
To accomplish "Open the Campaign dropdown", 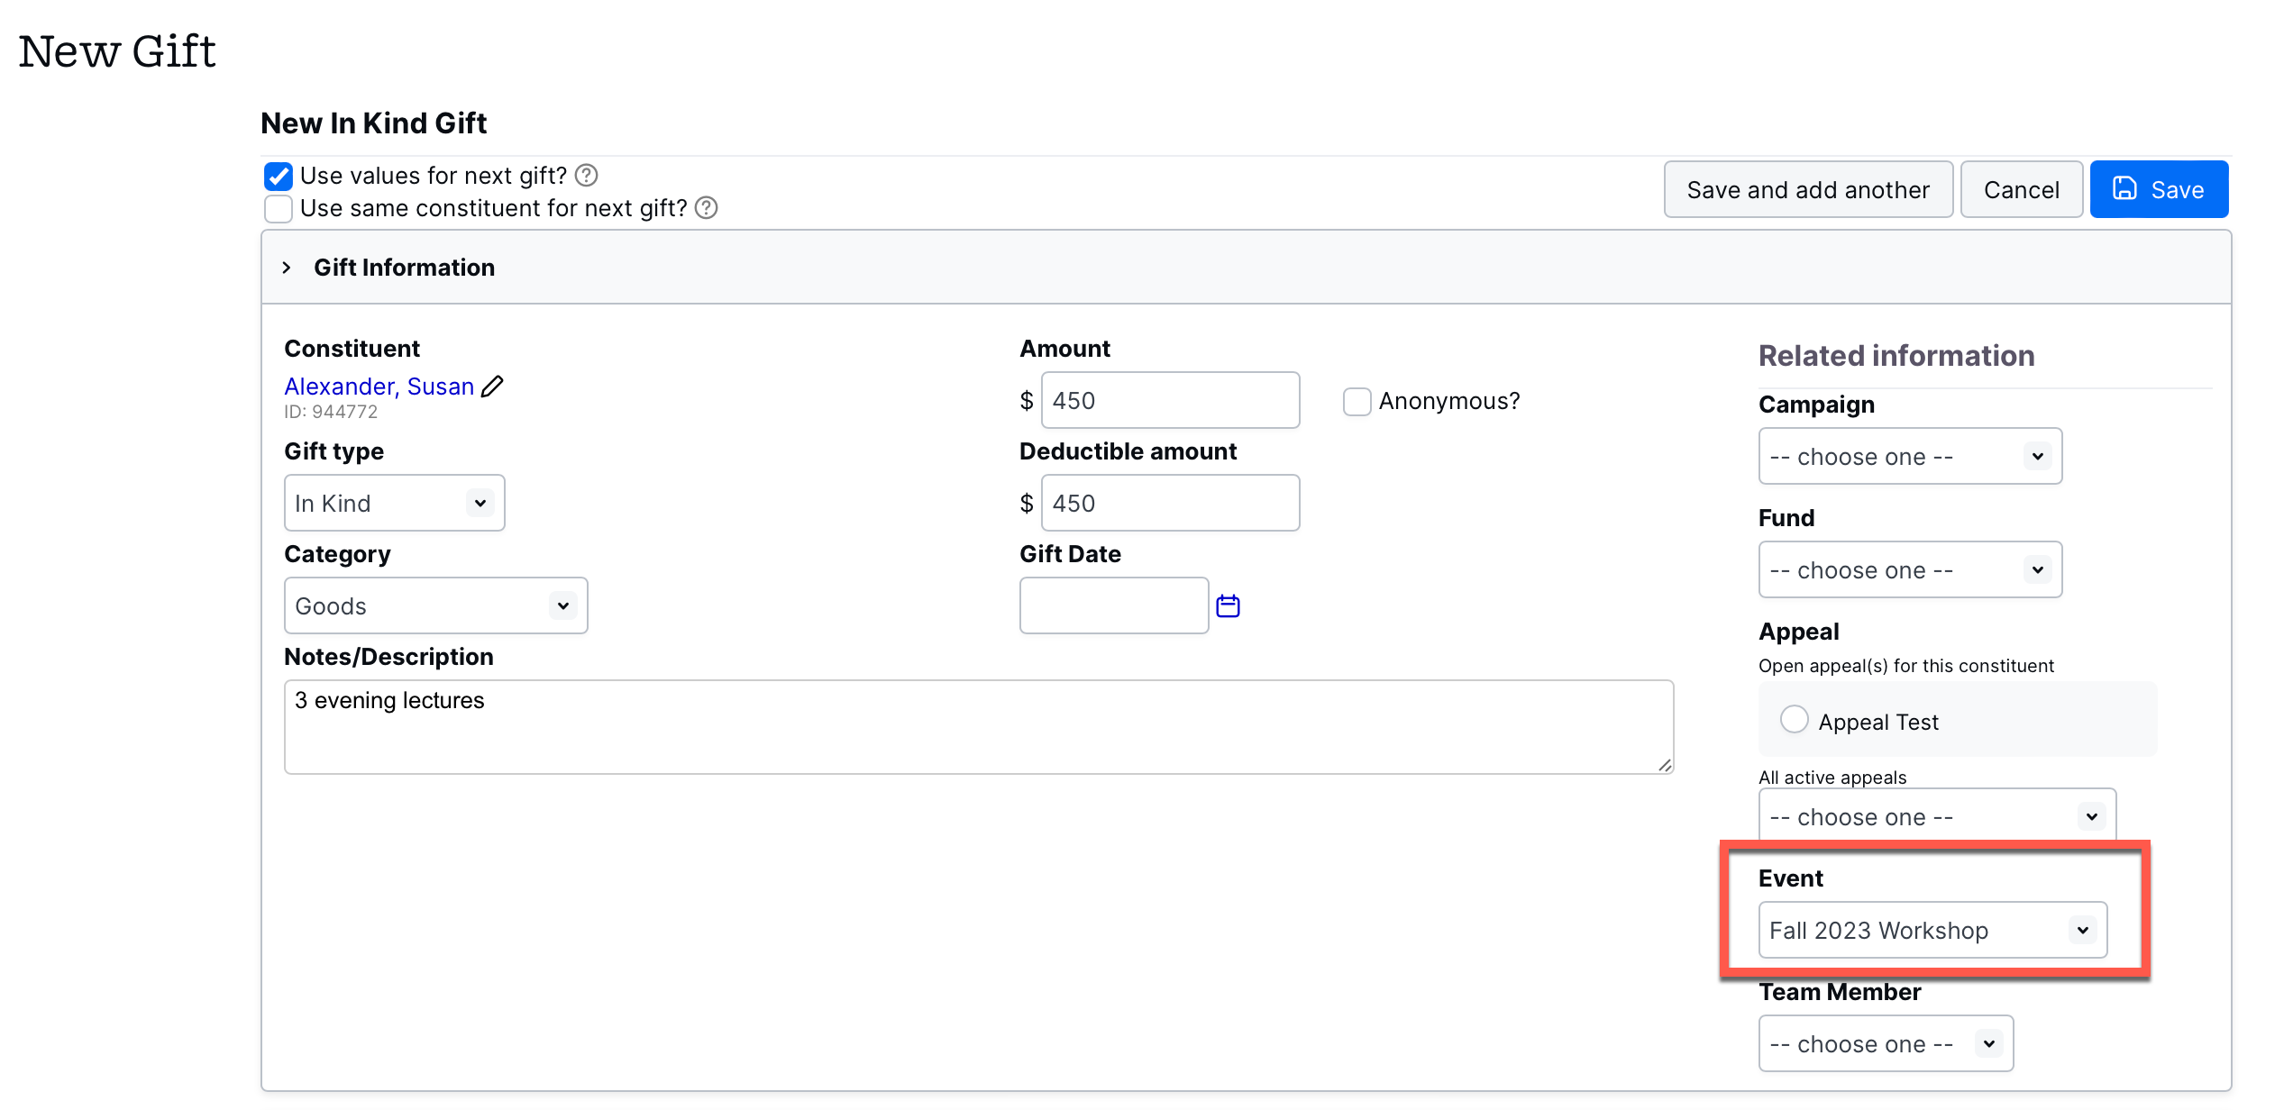I will click(x=1909, y=456).
